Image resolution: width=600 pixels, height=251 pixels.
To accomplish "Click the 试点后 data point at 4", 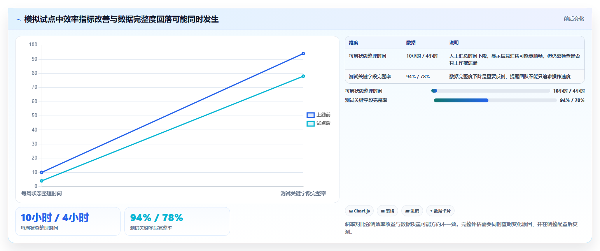I will pyautogui.click(x=42, y=181).
